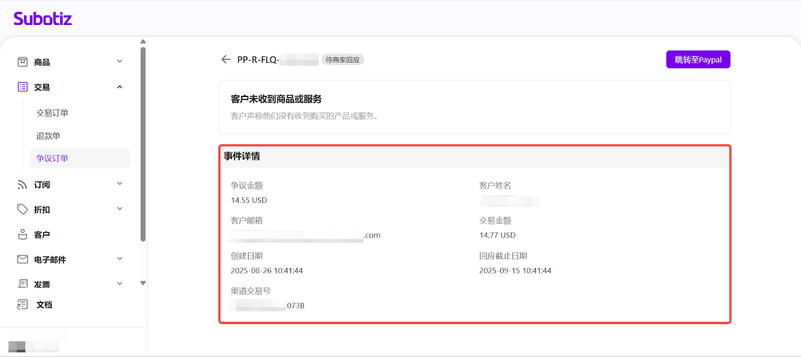
Task: Click the 跳转至Paypal button
Action: (698, 59)
